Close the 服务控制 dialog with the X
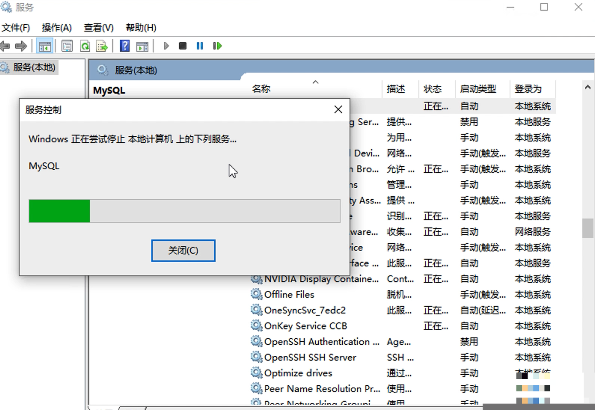The image size is (595, 410). pos(338,110)
